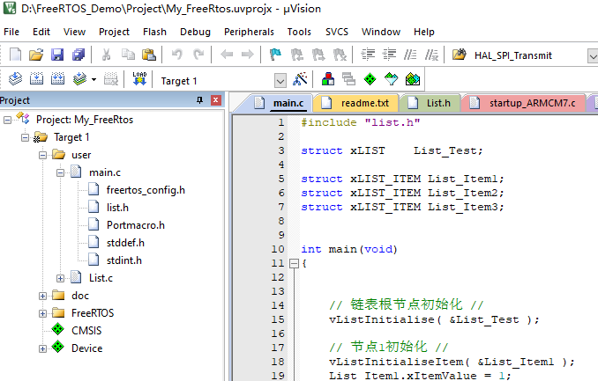Open the Project menu
The width and height of the screenshot is (598, 381).
(x=114, y=32)
